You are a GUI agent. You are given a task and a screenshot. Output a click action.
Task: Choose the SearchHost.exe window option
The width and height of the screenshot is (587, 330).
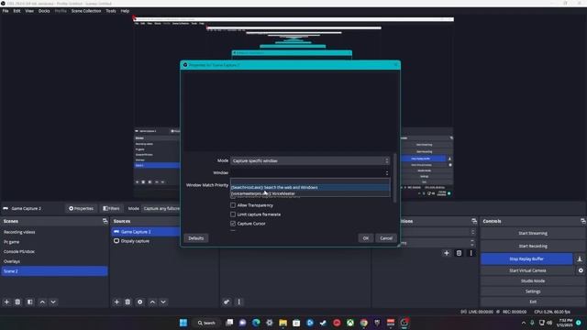pyautogui.click(x=310, y=187)
